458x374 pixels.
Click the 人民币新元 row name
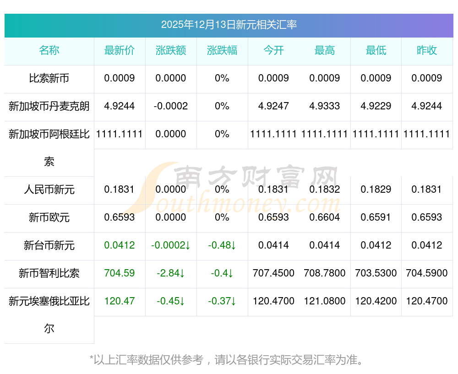[49, 190]
